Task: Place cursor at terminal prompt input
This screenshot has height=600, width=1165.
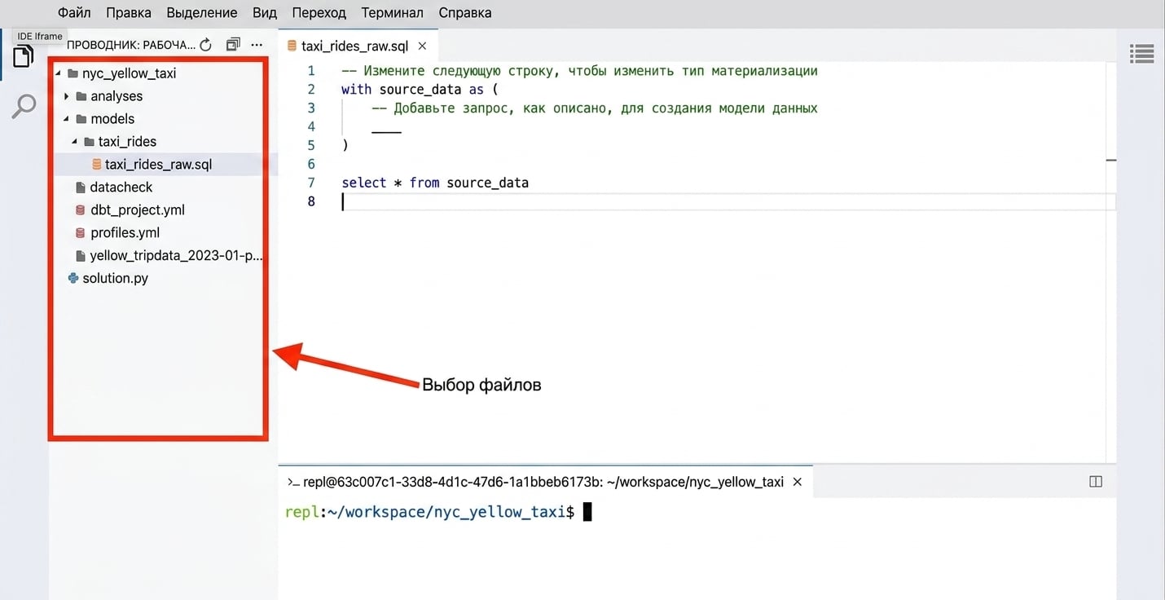Action: (587, 512)
